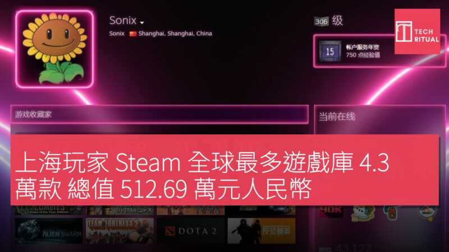This screenshot has height=252, width=449.
Task: Click the red headline banner
Action: (x=224, y=170)
